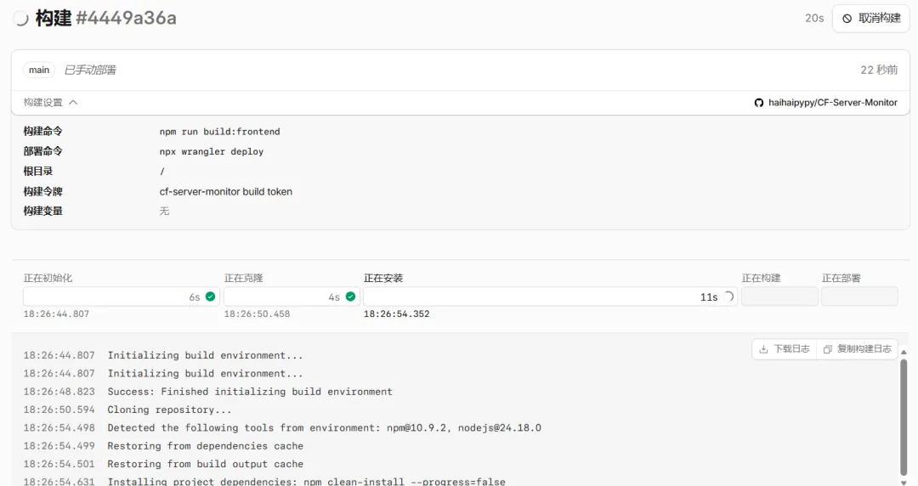
Task: Click the loading spinner beside build title
Action: pyautogui.click(x=21, y=18)
